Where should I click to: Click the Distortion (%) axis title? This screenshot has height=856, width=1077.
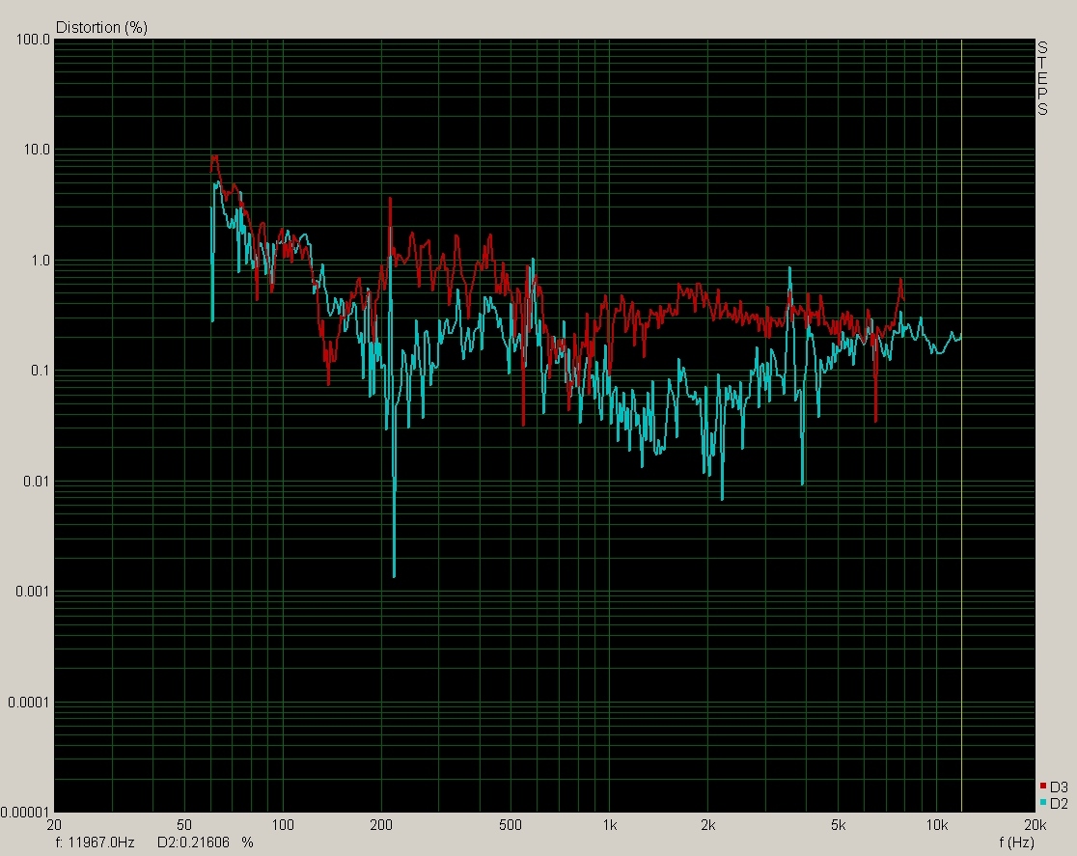[x=101, y=27]
